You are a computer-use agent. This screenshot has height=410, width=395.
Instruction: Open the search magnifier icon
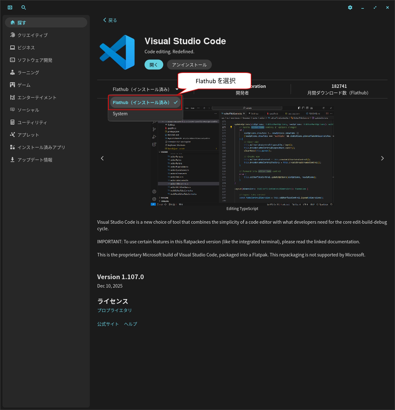[24, 7]
